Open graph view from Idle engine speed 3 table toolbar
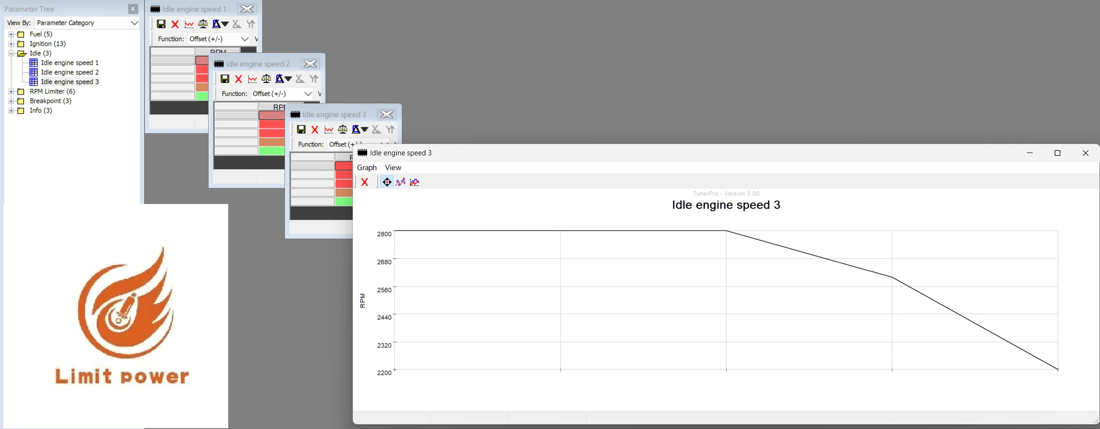1100x429 pixels. point(328,130)
